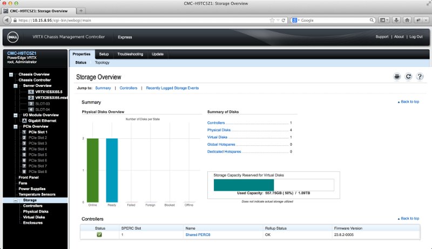
Task: Click the Google search engine icon
Action: pyautogui.click(x=294, y=20)
